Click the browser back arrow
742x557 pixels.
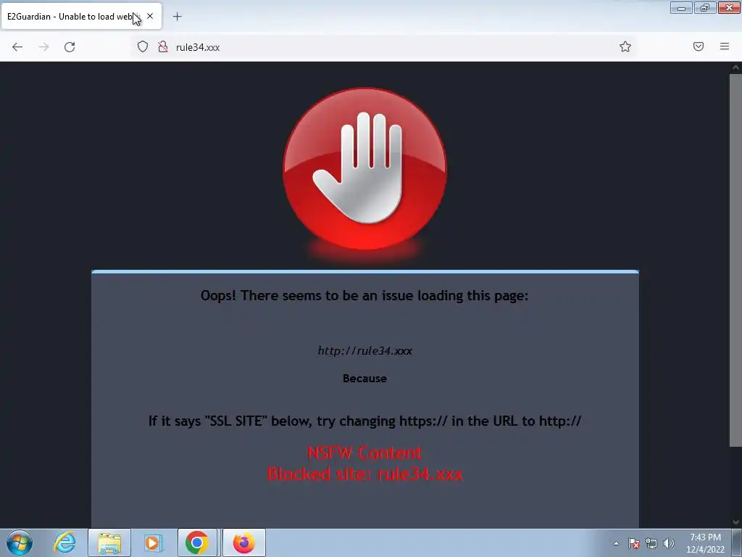tap(17, 47)
